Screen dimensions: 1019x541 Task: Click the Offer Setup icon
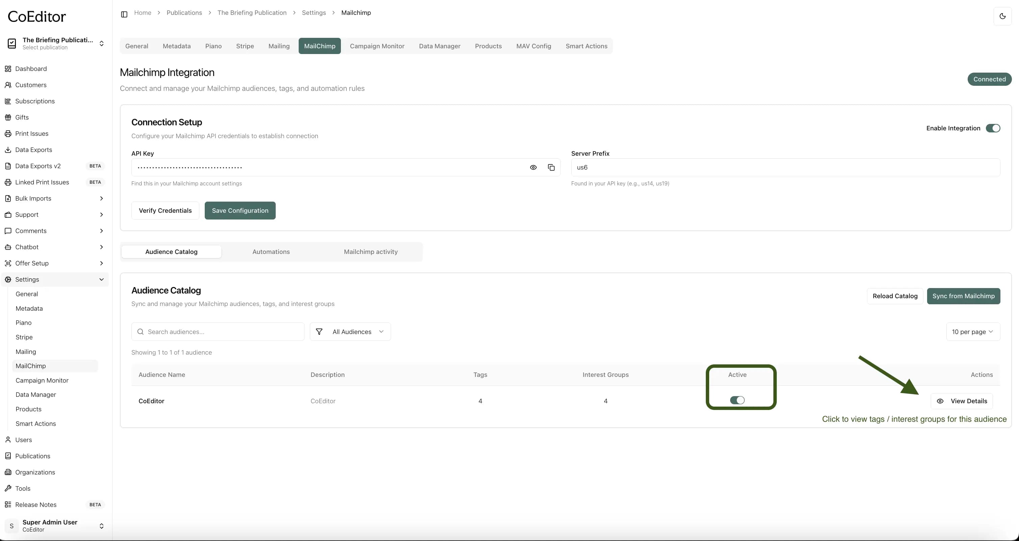pos(8,263)
